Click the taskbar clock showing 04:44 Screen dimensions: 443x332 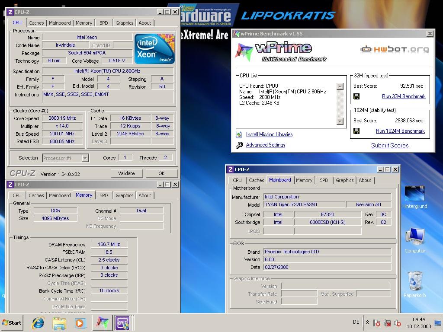click(419, 322)
